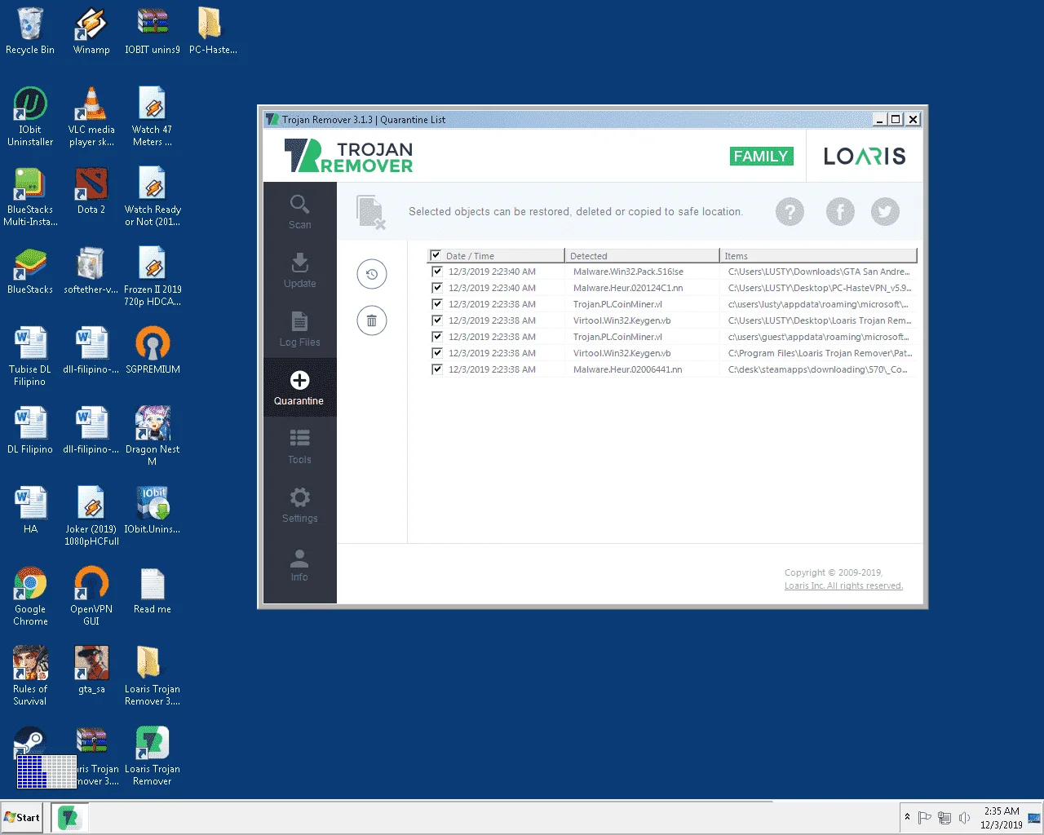This screenshot has width=1044, height=835.
Task: Click the Recycle Bin desktop icon
Action: click(30, 32)
